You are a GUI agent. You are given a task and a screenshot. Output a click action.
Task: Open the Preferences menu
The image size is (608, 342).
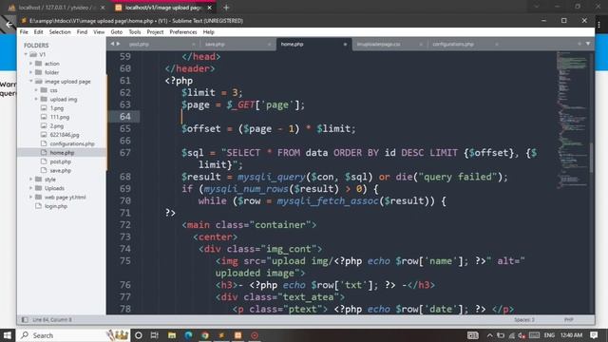pos(183,31)
